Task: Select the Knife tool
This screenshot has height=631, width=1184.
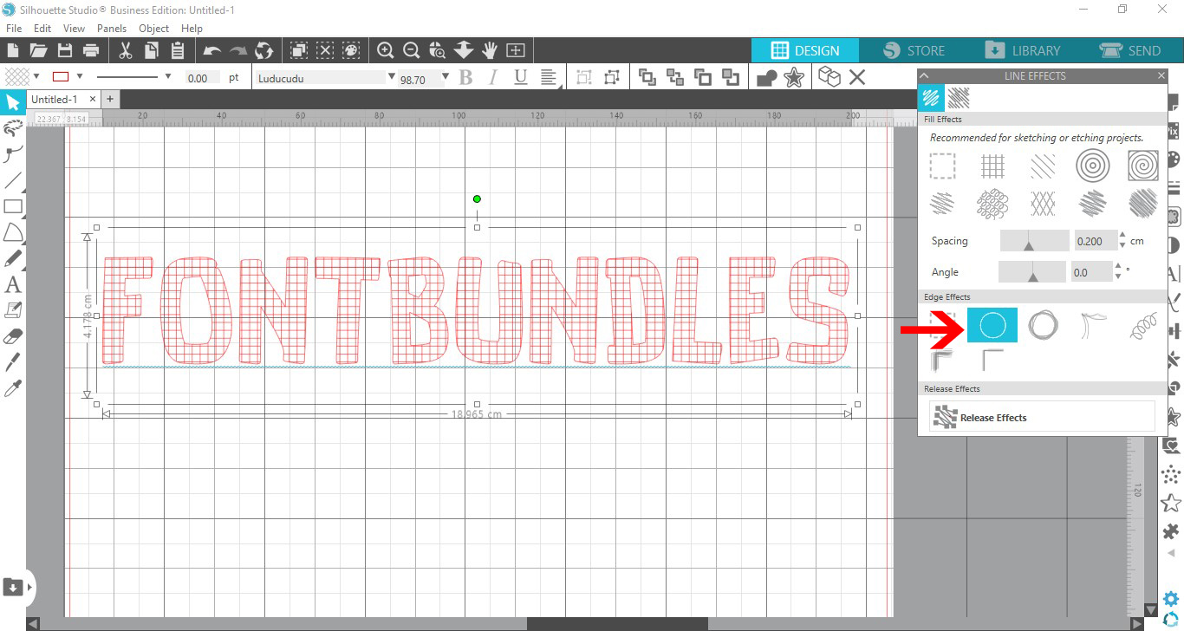Action: (13, 361)
